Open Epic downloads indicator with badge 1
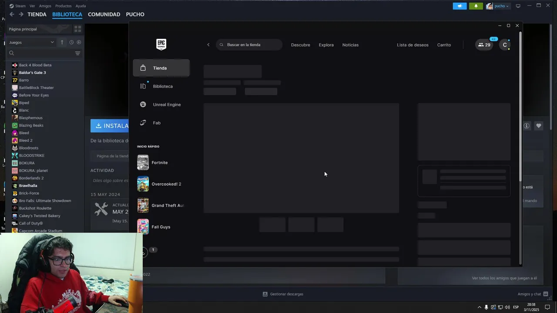 click(149, 251)
